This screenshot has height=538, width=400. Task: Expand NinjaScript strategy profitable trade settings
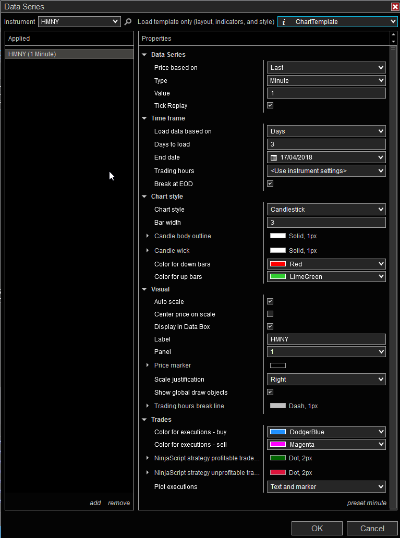148,458
